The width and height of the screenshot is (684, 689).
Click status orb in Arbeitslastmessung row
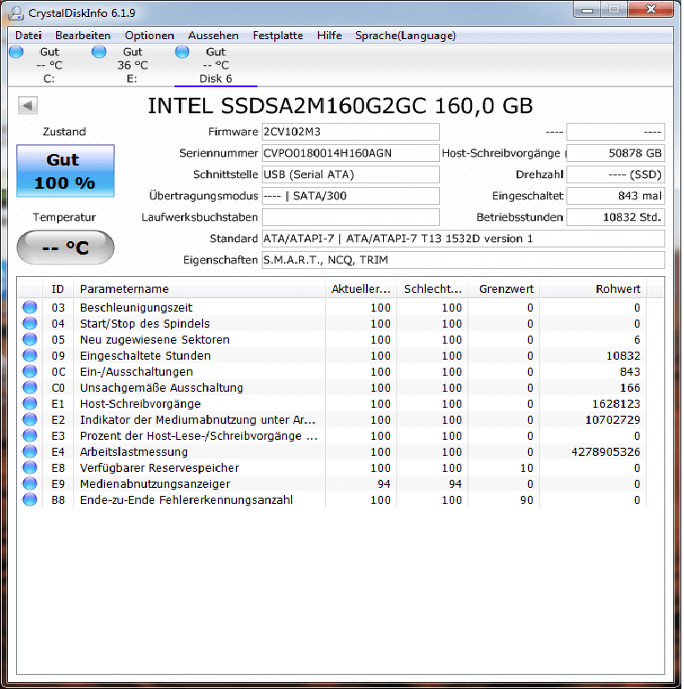pyautogui.click(x=30, y=451)
